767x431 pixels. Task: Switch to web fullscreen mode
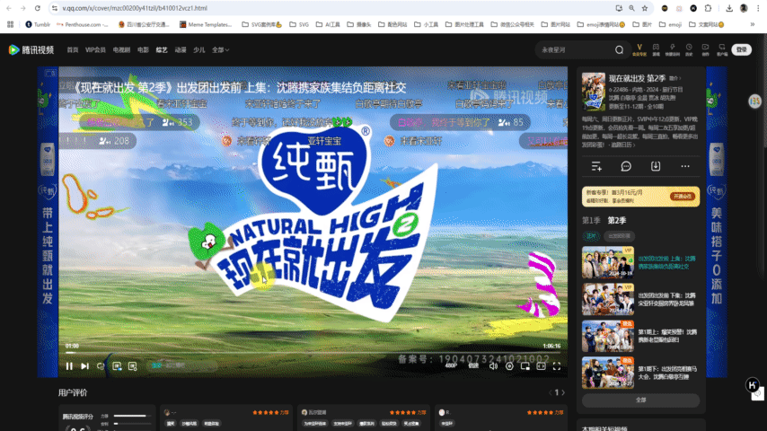coord(541,366)
